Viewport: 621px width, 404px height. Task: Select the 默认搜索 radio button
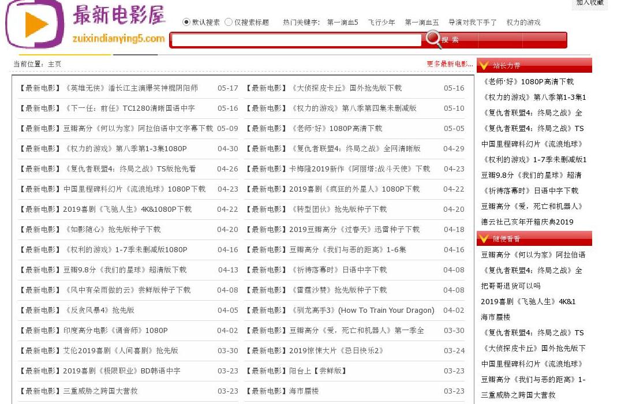pyautogui.click(x=186, y=22)
